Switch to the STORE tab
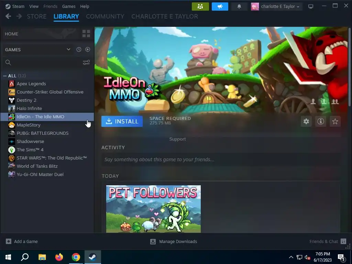This screenshot has width=352, height=264. pos(36,16)
